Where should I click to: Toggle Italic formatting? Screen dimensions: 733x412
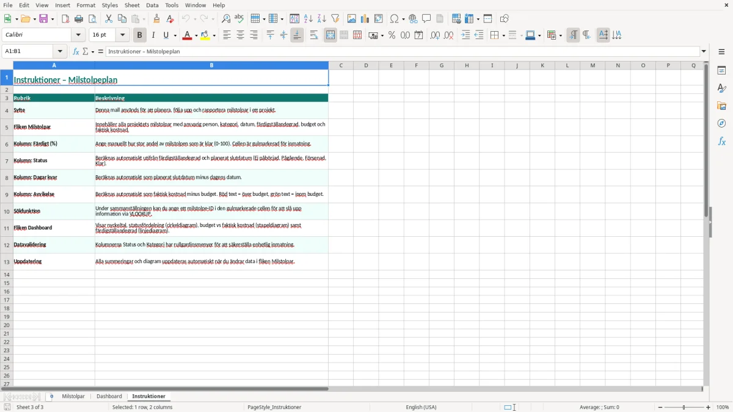153,35
